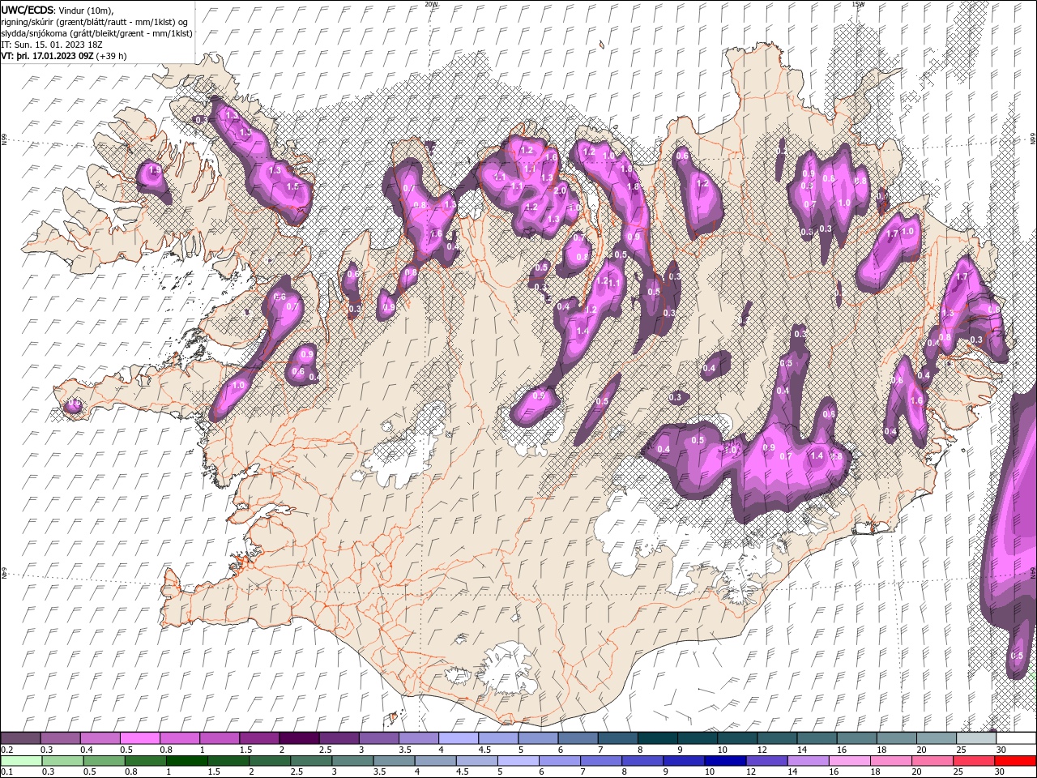The height and width of the screenshot is (778, 1037).
Task: Pick lower legend swatch between 2.5 and 3
Action: (311, 761)
